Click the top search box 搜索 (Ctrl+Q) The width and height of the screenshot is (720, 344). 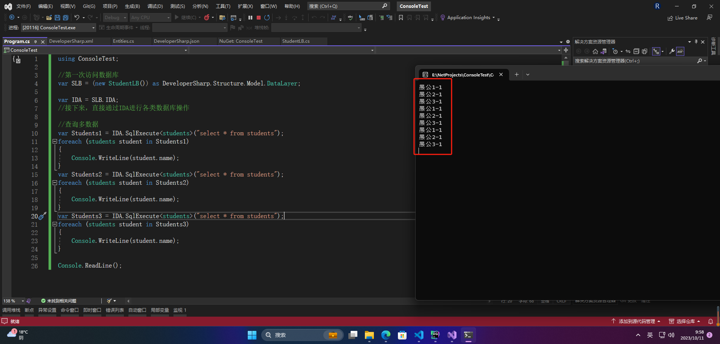pos(348,6)
